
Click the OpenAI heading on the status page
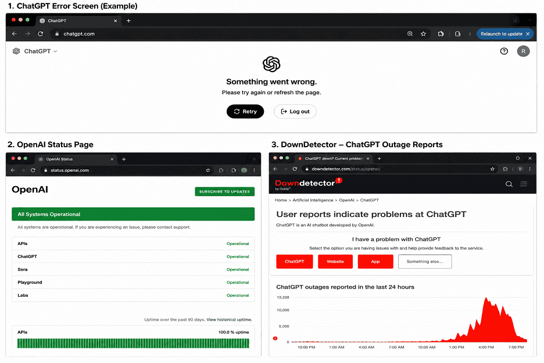(30, 190)
